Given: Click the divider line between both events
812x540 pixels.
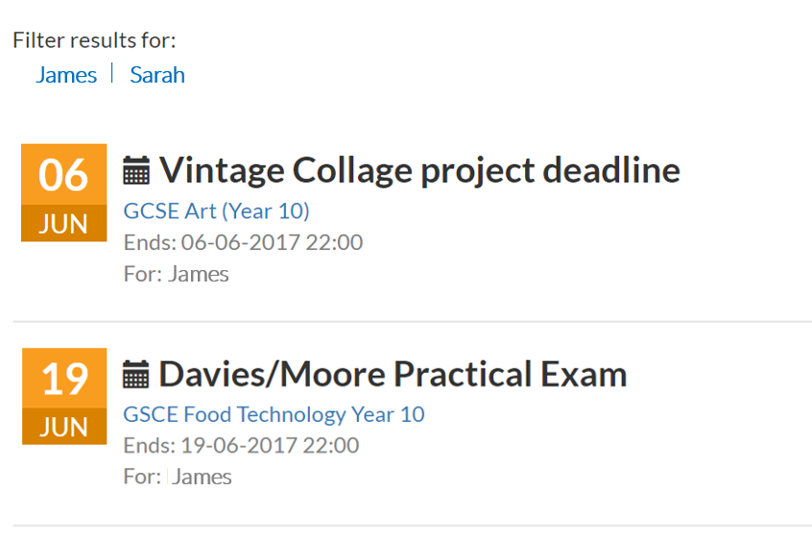Looking at the screenshot, I should pos(412,322).
